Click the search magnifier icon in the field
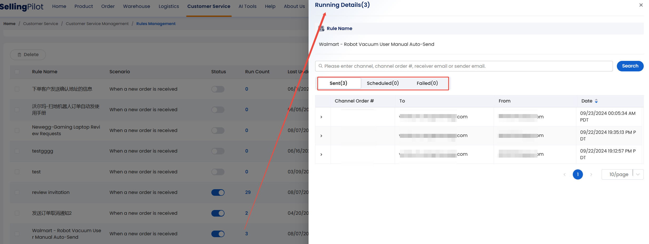The image size is (649, 244). coord(320,66)
